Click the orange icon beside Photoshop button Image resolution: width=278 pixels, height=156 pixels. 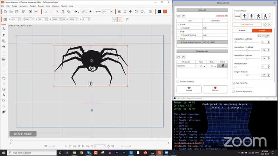coord(165,12)
